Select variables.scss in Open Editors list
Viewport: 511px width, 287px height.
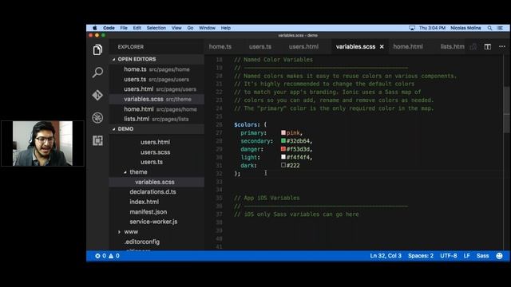coord(156,99)
